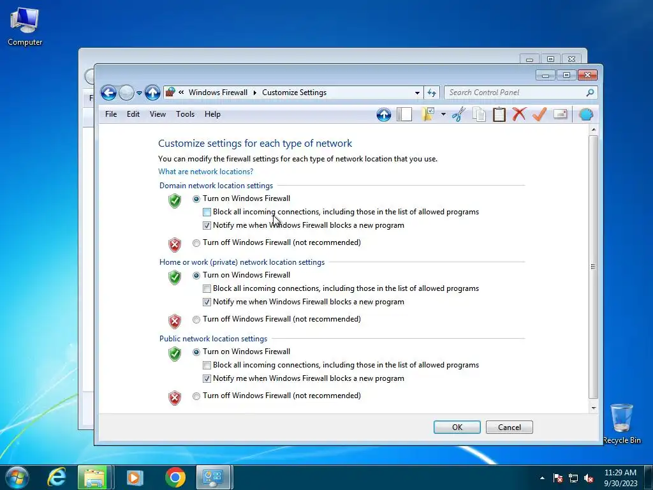Viewport: 653px width, 490px height.
Task: Click the blue shell toolbar icon
Action: [x=585, y=114]
